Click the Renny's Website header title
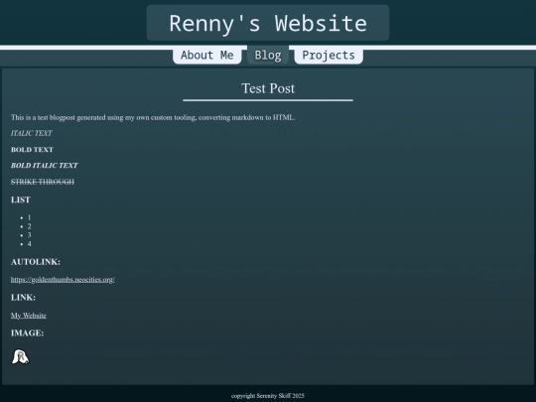The width and height of the screenshot is (536, 402). 268,23
